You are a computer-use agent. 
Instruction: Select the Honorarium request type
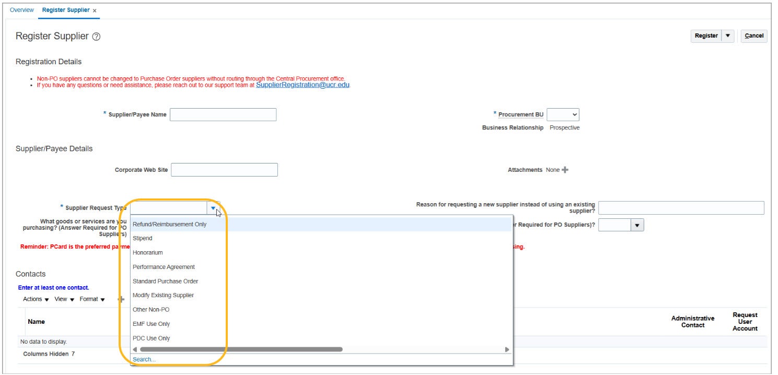click(147, 252)
